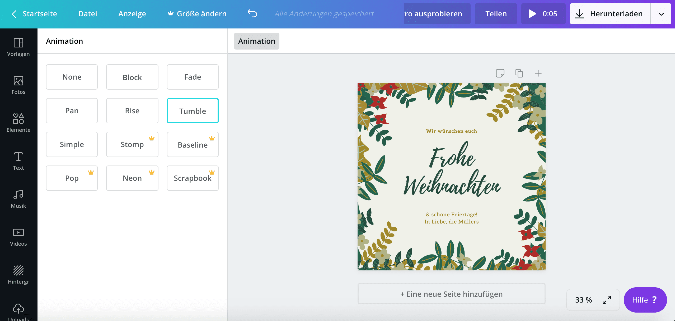Select the Fade animation style
This screenshot has height=321, width=675.
pyautogui.click(x=193, y=77)
